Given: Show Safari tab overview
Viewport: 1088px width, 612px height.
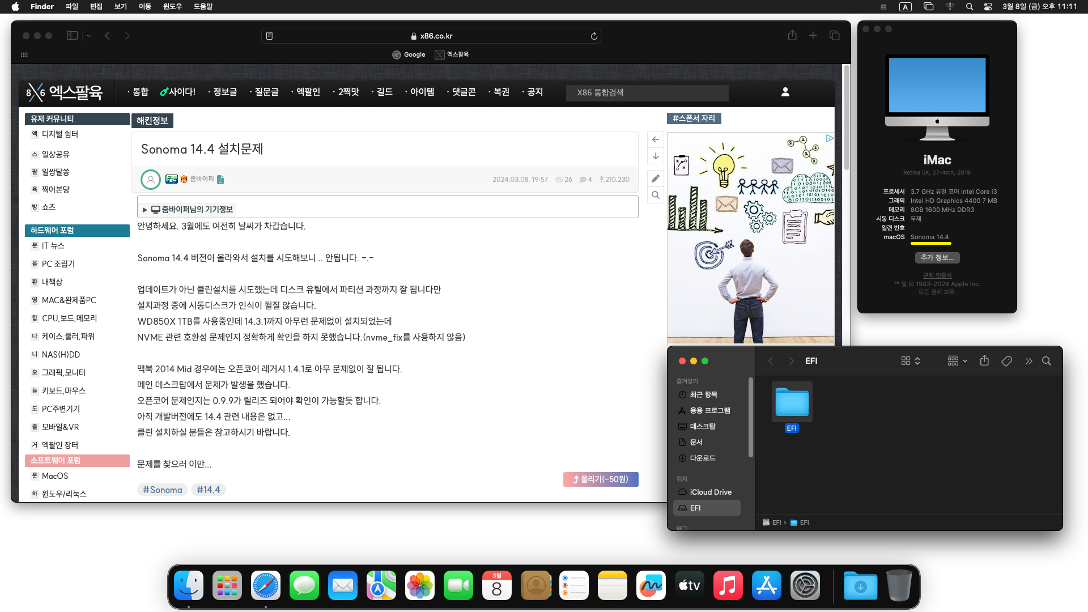Looking at the screenshot, I should [x=835, y=35].
